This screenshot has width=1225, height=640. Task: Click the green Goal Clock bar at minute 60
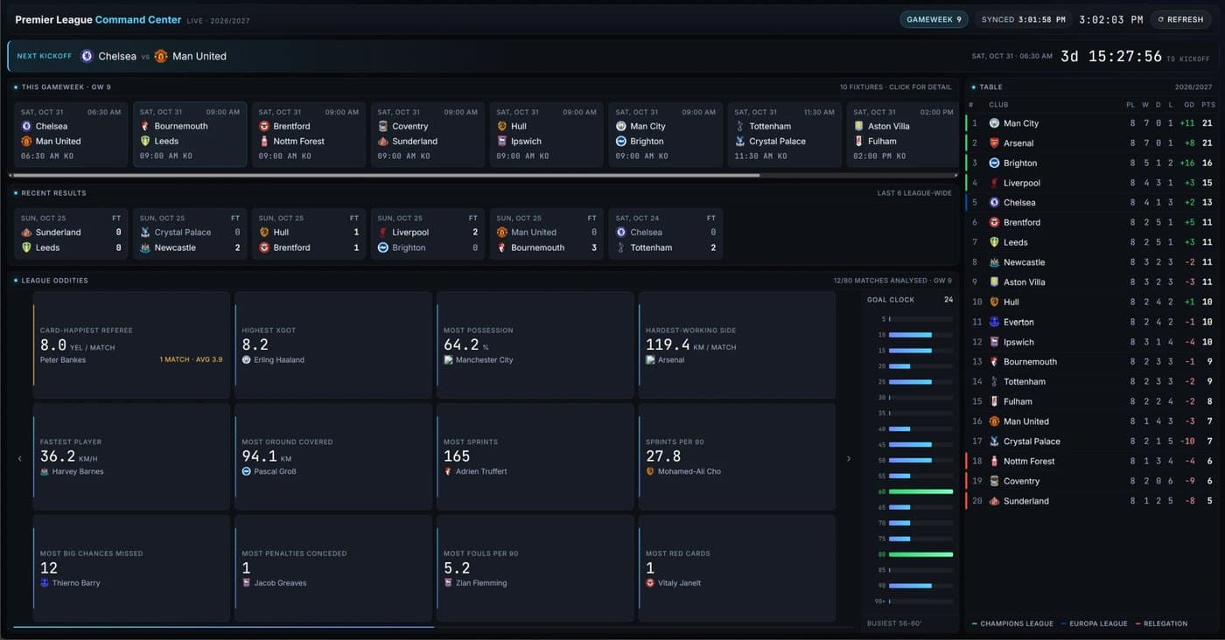tap(920, 491)
